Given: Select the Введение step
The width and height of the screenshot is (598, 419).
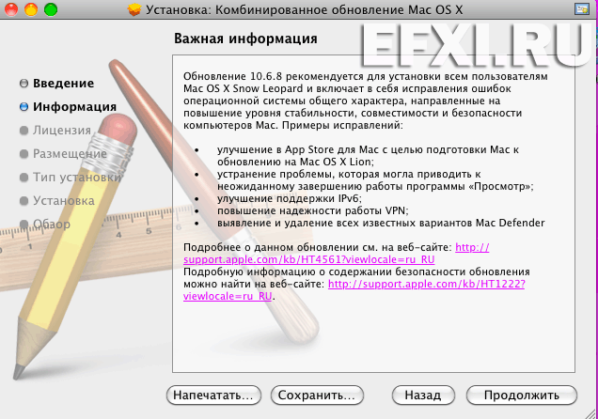Looking at the screenshot, I should [63, 83].
